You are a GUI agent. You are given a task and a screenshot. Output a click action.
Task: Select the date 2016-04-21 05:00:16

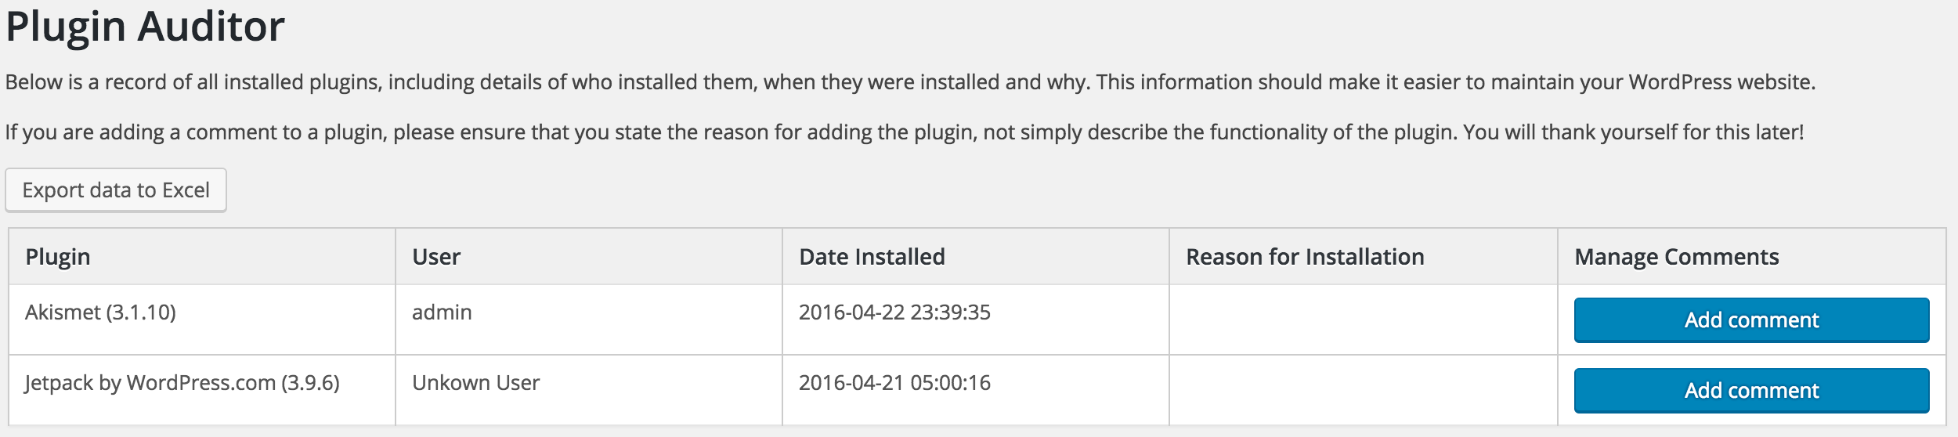[894, 383]
